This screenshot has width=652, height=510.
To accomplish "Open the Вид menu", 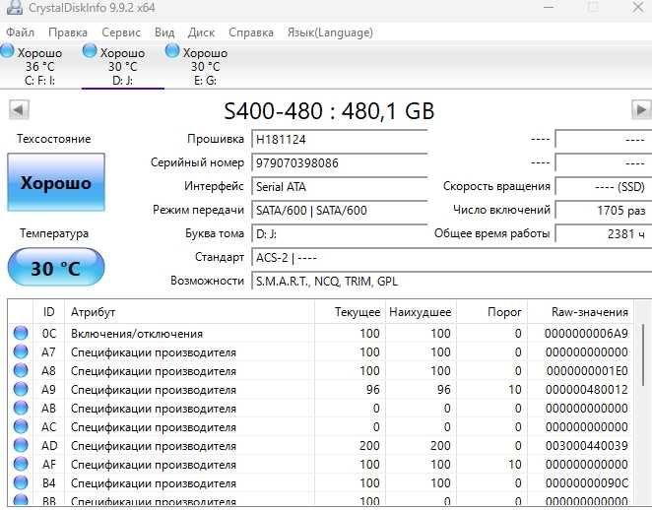I will [164, 32].
